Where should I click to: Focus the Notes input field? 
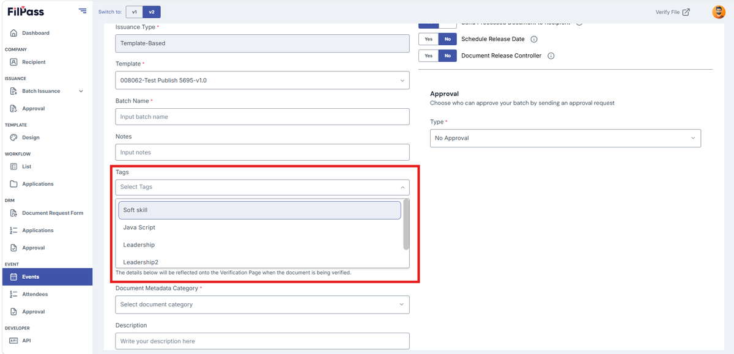(262, 152)
